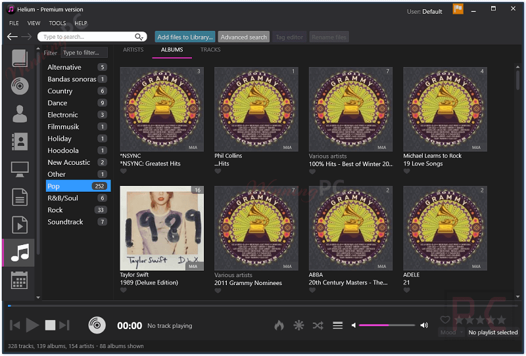This screenshot has width=526, height=356.
Task: Click the genre Type to filter field
Action: (x=84, y=53)
